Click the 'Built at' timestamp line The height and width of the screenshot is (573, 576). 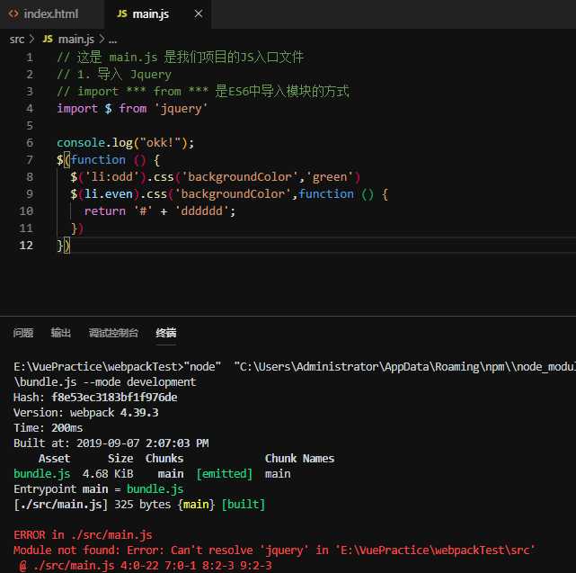(x=111, y=443)
